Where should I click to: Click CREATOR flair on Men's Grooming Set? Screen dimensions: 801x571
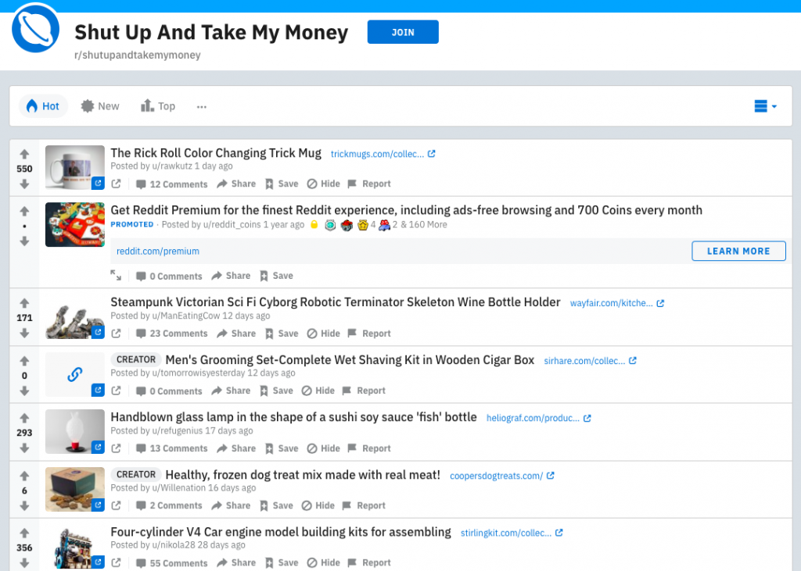pyautogui.click(x=136, y=359)
